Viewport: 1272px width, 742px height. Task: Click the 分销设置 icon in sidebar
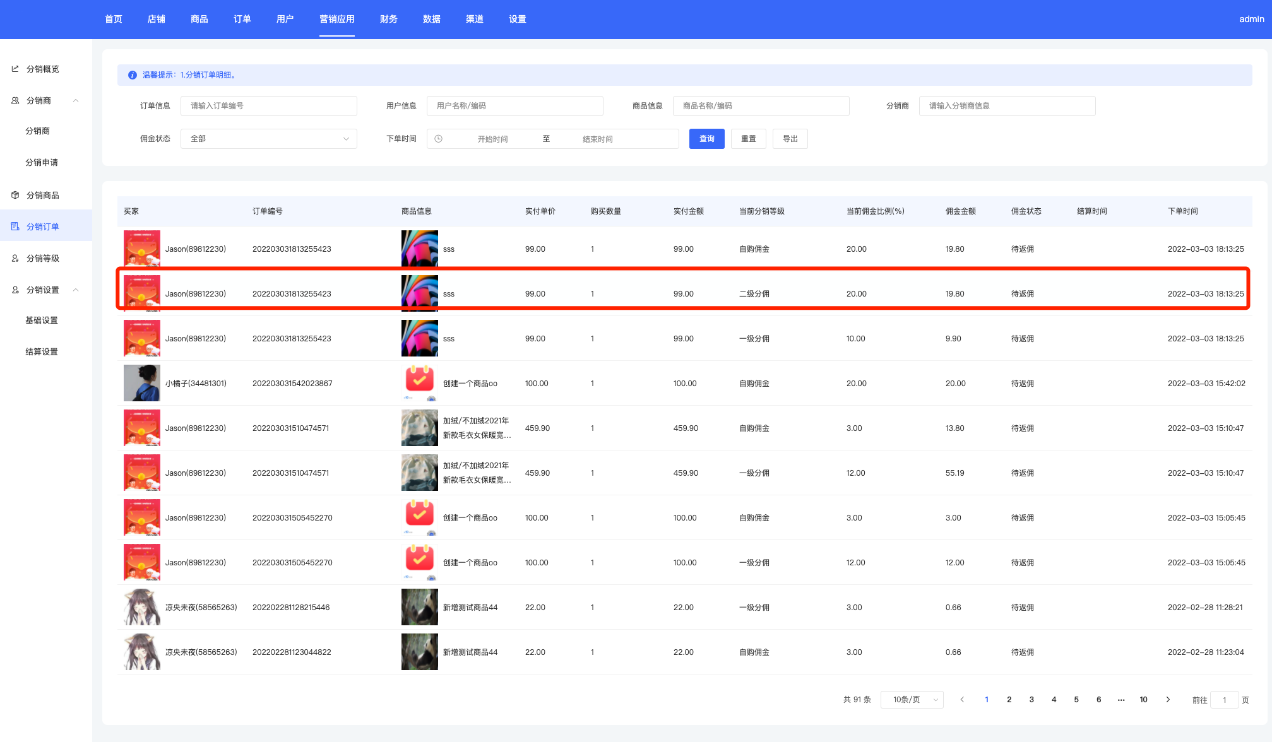coord(15,290)
